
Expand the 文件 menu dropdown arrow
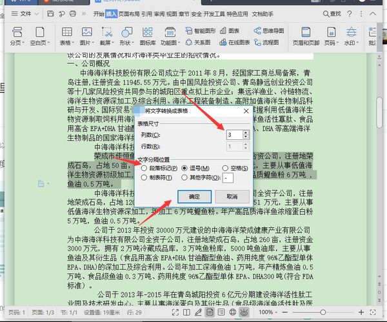pyautogui.click(x=37, y=14)
